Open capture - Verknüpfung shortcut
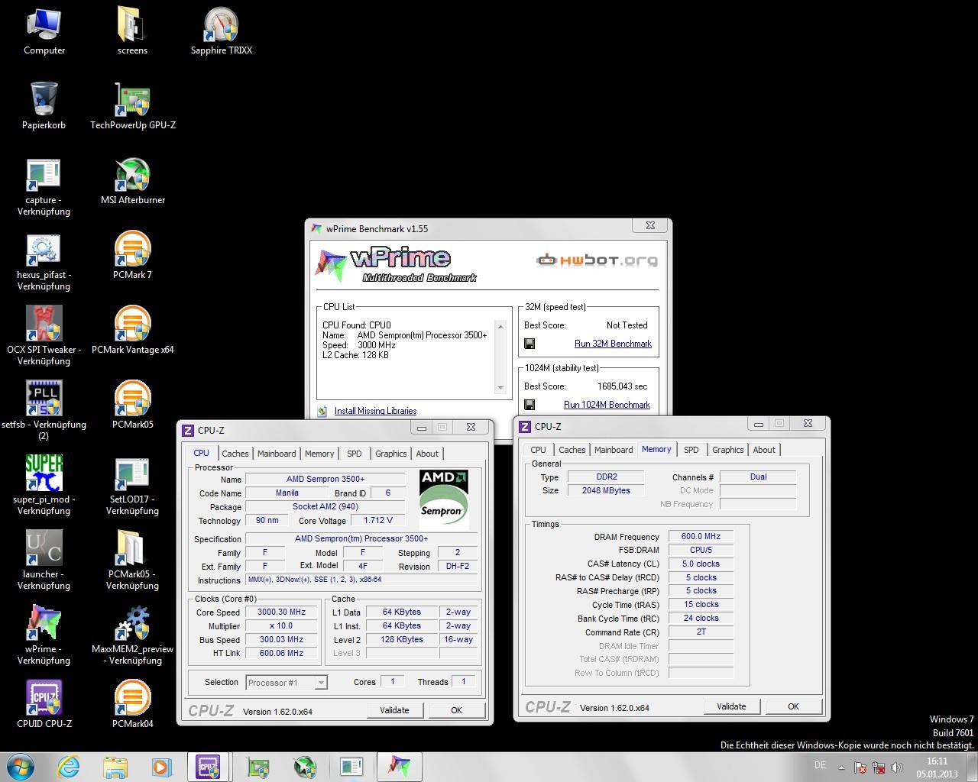 pos(44,187)
